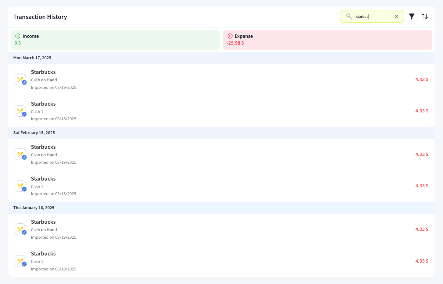Click the 4.33 $ amount of February 15 Cash 1
Screen dimensions: 443x284
tap(422, 186)
